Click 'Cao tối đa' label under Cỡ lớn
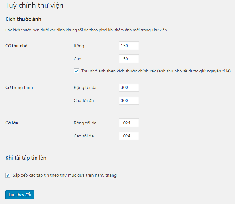235x204 pixels. click(x=84, y=136)
